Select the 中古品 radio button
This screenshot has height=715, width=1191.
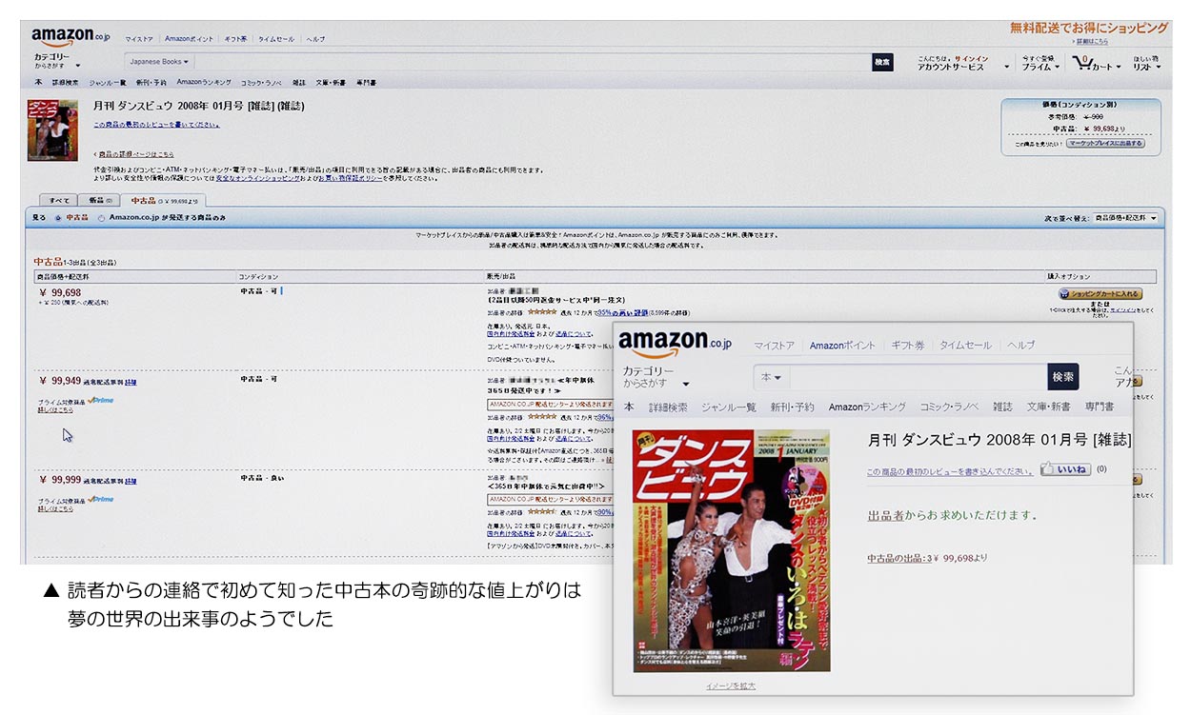coord(57,218)
